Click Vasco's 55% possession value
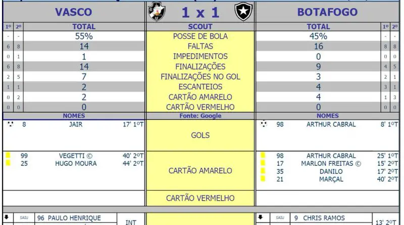Image resolution: width=404 pixels, height=225 pixels. pos(84,36)
